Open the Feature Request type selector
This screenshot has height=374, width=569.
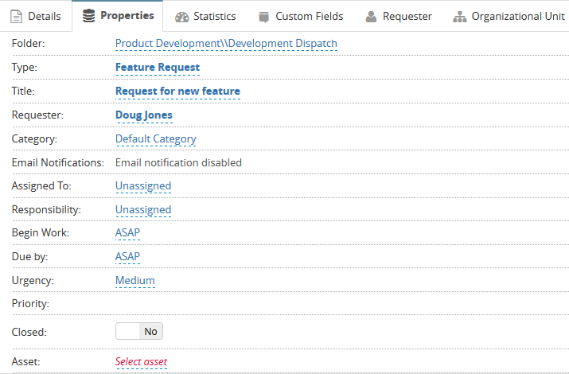tap(158, 68)
